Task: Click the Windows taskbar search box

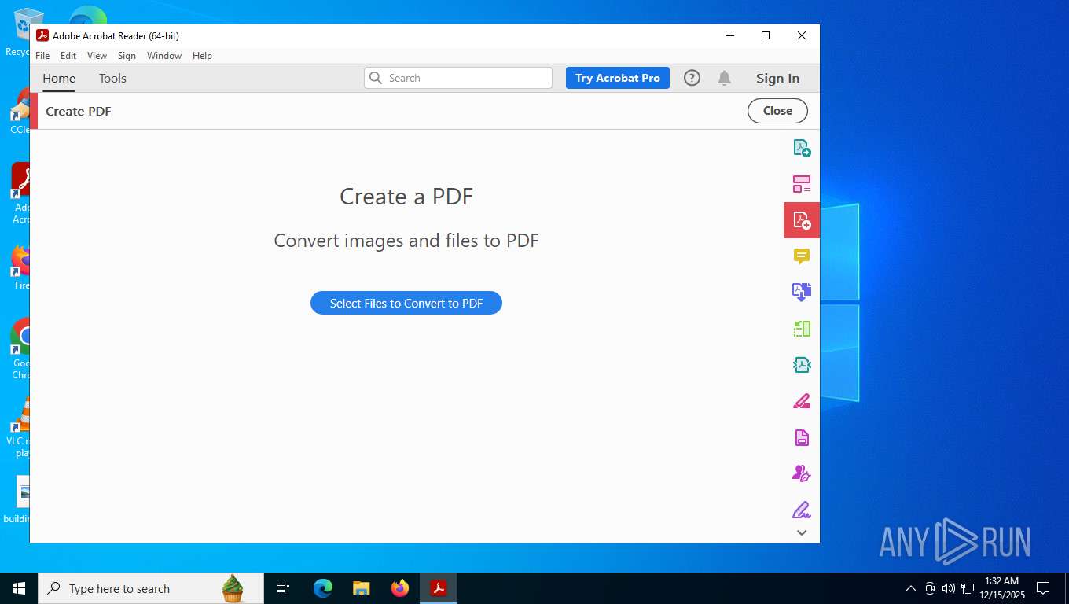Action: coord(151,588)
